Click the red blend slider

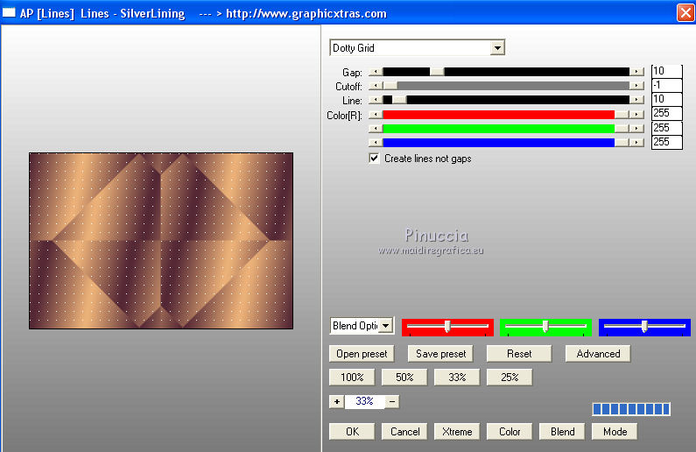[447, 327]
